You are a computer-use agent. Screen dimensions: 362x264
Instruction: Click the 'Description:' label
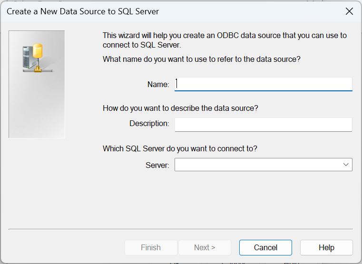(149, 124)
